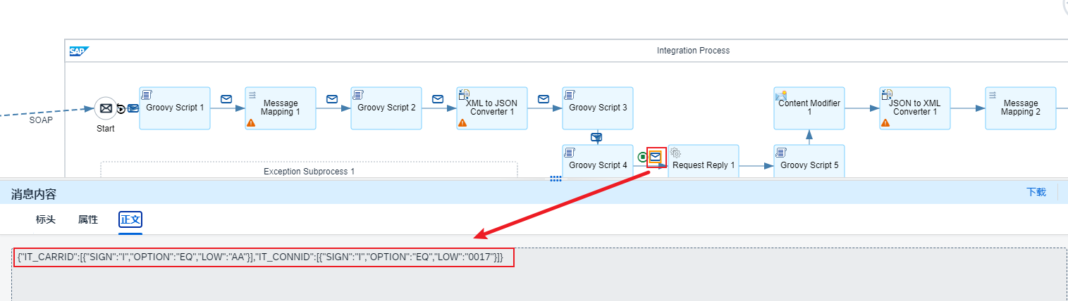Click envelope between Groovy Script 3 and 4
Viewport: 1068px width, 301px height.
[596, 137]
